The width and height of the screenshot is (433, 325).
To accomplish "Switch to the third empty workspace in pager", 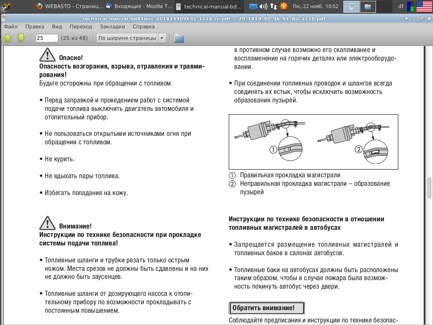I will tap(384, 7).
